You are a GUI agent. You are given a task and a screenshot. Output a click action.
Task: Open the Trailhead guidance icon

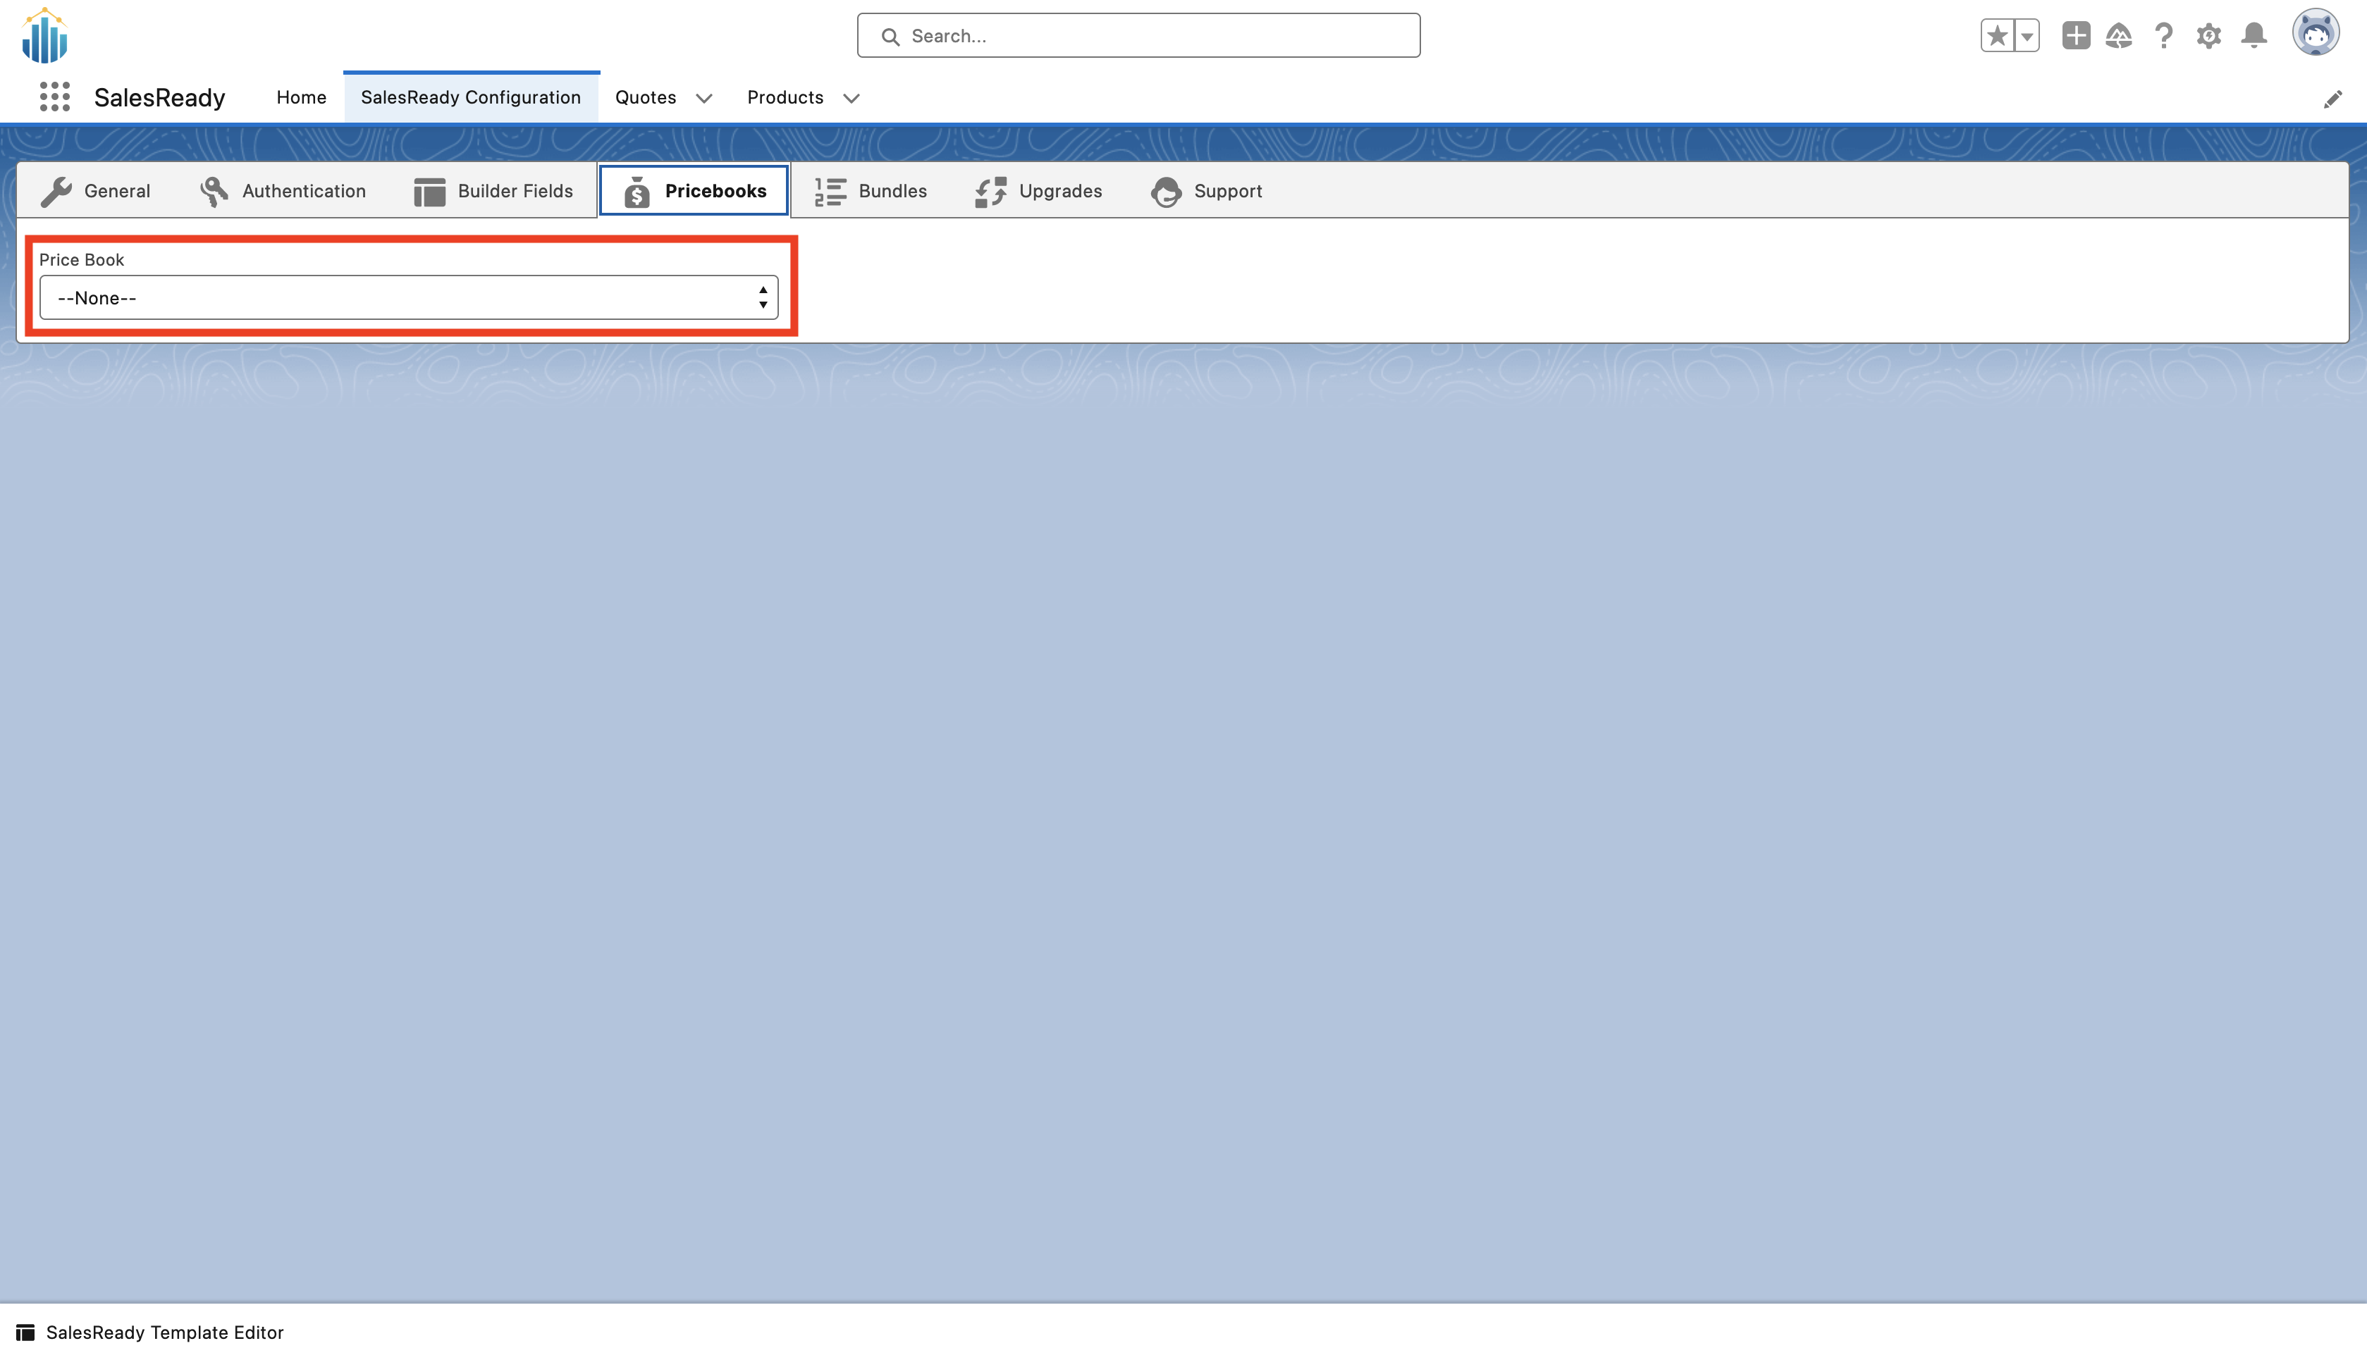pyautogui.click(x=2119, y=35)
